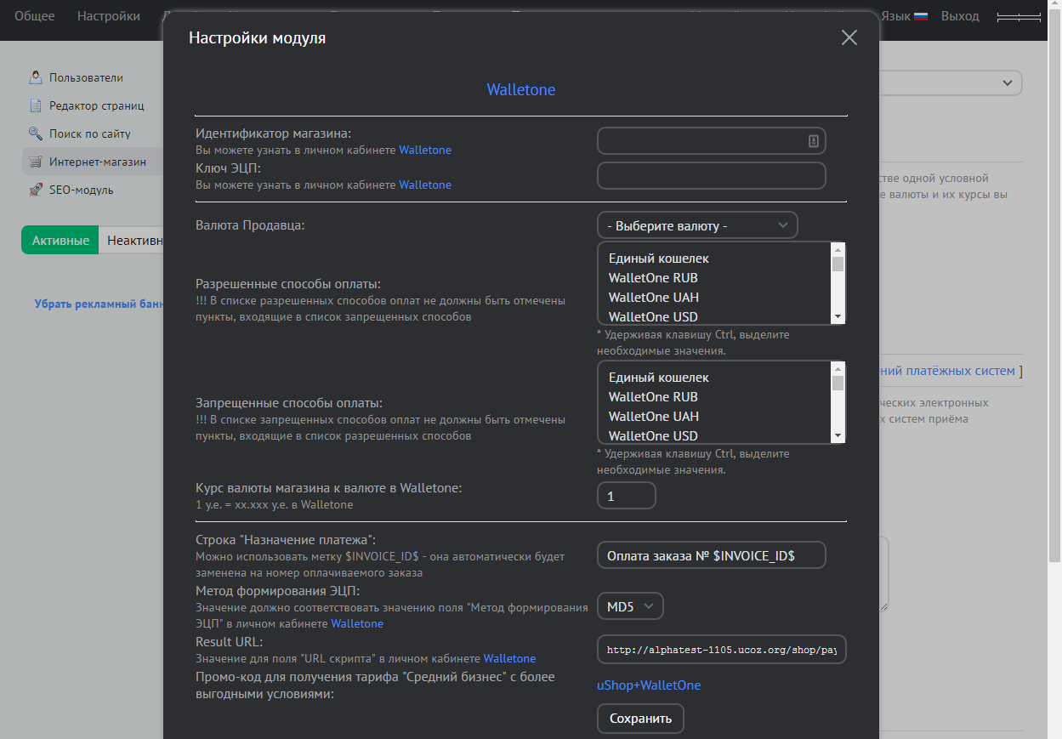The width and height of the screenshot is (1062, 739).
Task: Open the uShop+WalletOne promo code link
Action: tap(649, 685)
